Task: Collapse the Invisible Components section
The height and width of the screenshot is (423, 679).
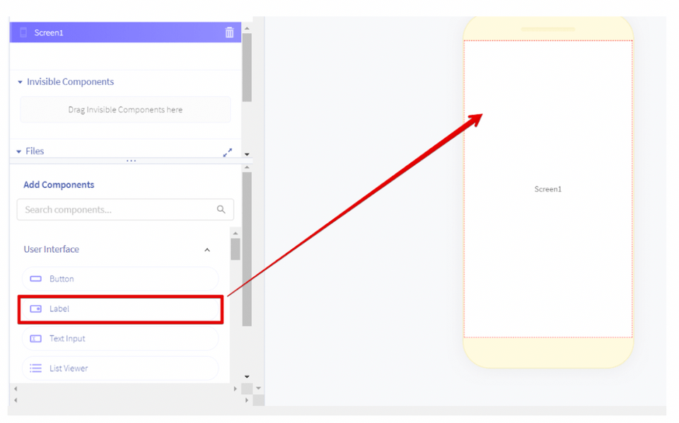Action: pos(20,82)
